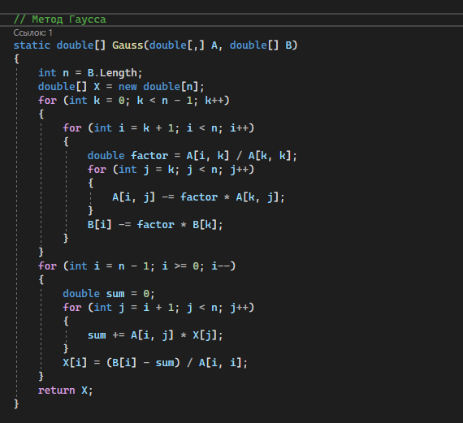Click the parameter 'double[,] A' in the signature
Viewport: 463px width, 423px height.
(x=184, y=45)
